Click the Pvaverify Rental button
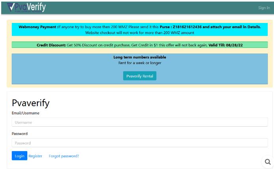 click(x=140, y=76)
